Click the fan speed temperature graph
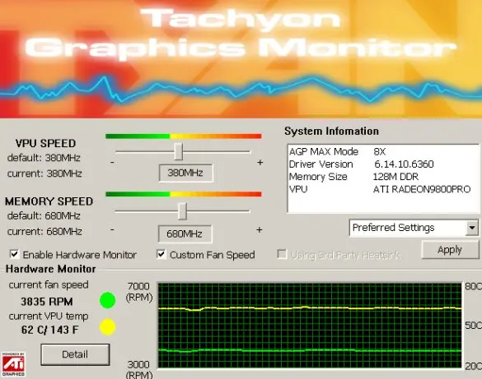Screen dimensions: 482x379 click(x=310, y=325)
